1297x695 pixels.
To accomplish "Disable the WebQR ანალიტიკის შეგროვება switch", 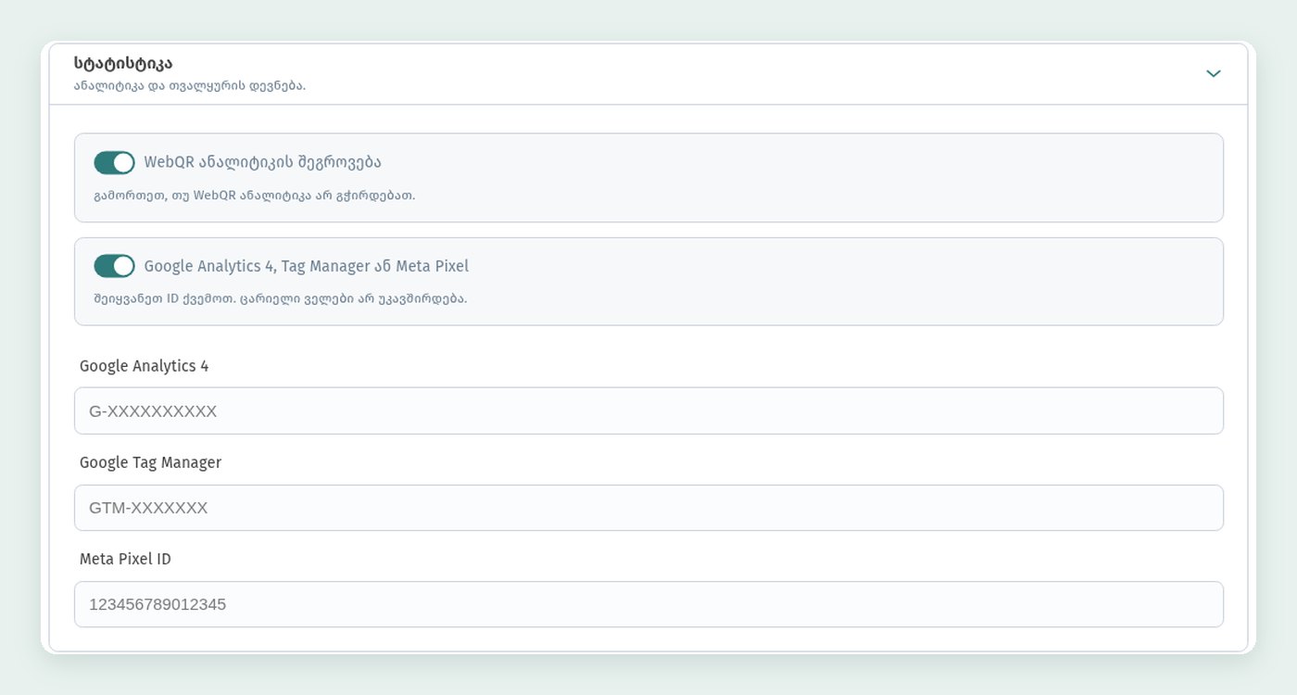I will 114,162.
